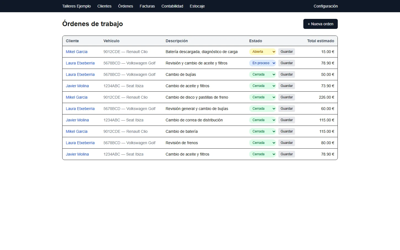Viewport: 400px width, 250px height.
Task: Click the '15.00 €' total value
Action: (327, 52)
